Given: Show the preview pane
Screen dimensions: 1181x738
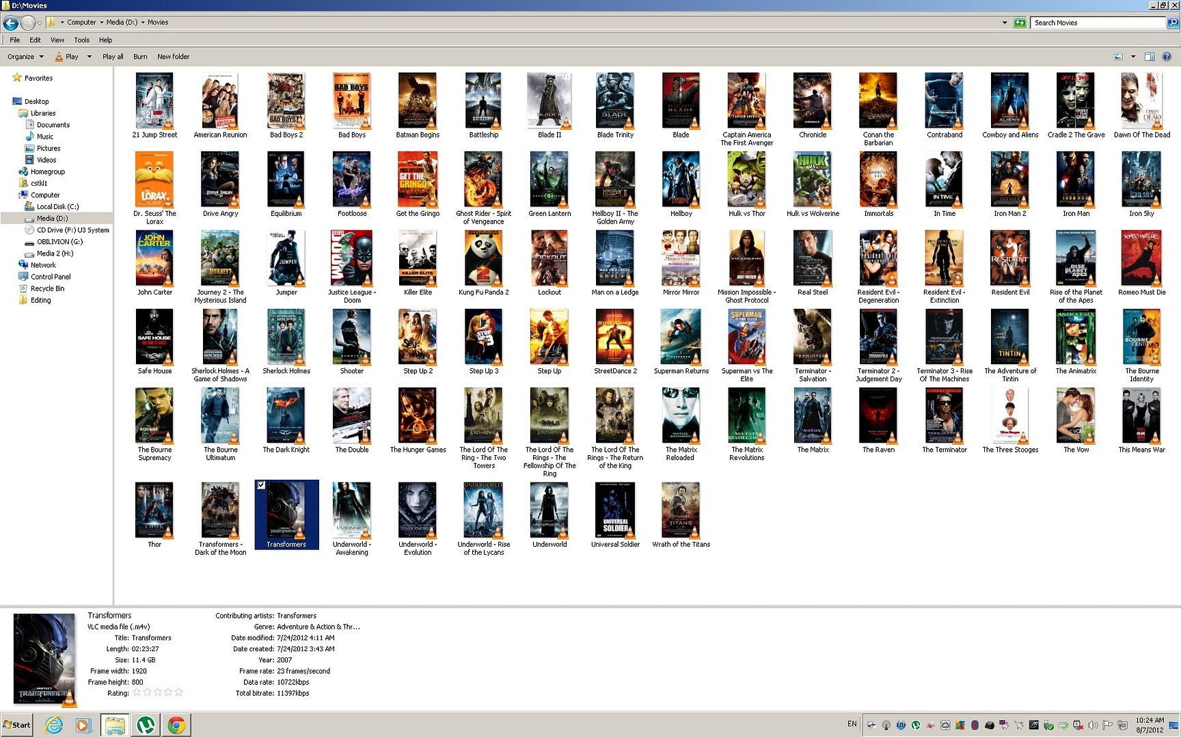Looking at the screenshot, I should click(1150, 57).
